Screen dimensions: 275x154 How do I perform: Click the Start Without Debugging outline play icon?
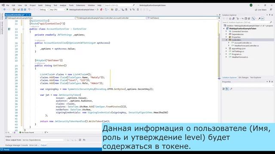[x=98, y=9]
